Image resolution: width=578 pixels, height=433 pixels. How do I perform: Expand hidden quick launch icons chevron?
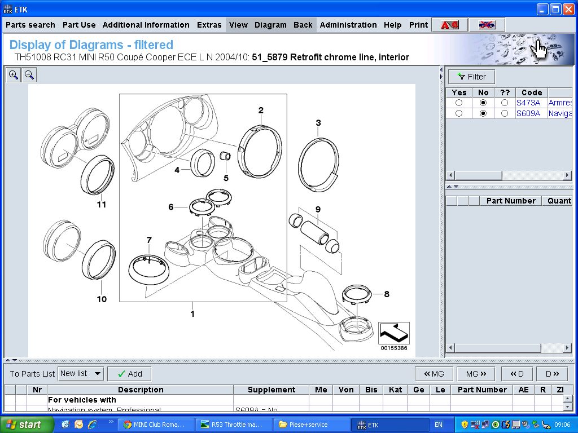pos(110,422)
